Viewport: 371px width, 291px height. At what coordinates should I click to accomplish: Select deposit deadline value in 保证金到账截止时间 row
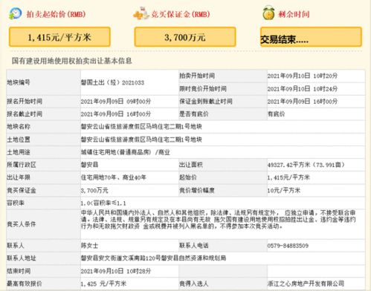[x=303, y=102]
